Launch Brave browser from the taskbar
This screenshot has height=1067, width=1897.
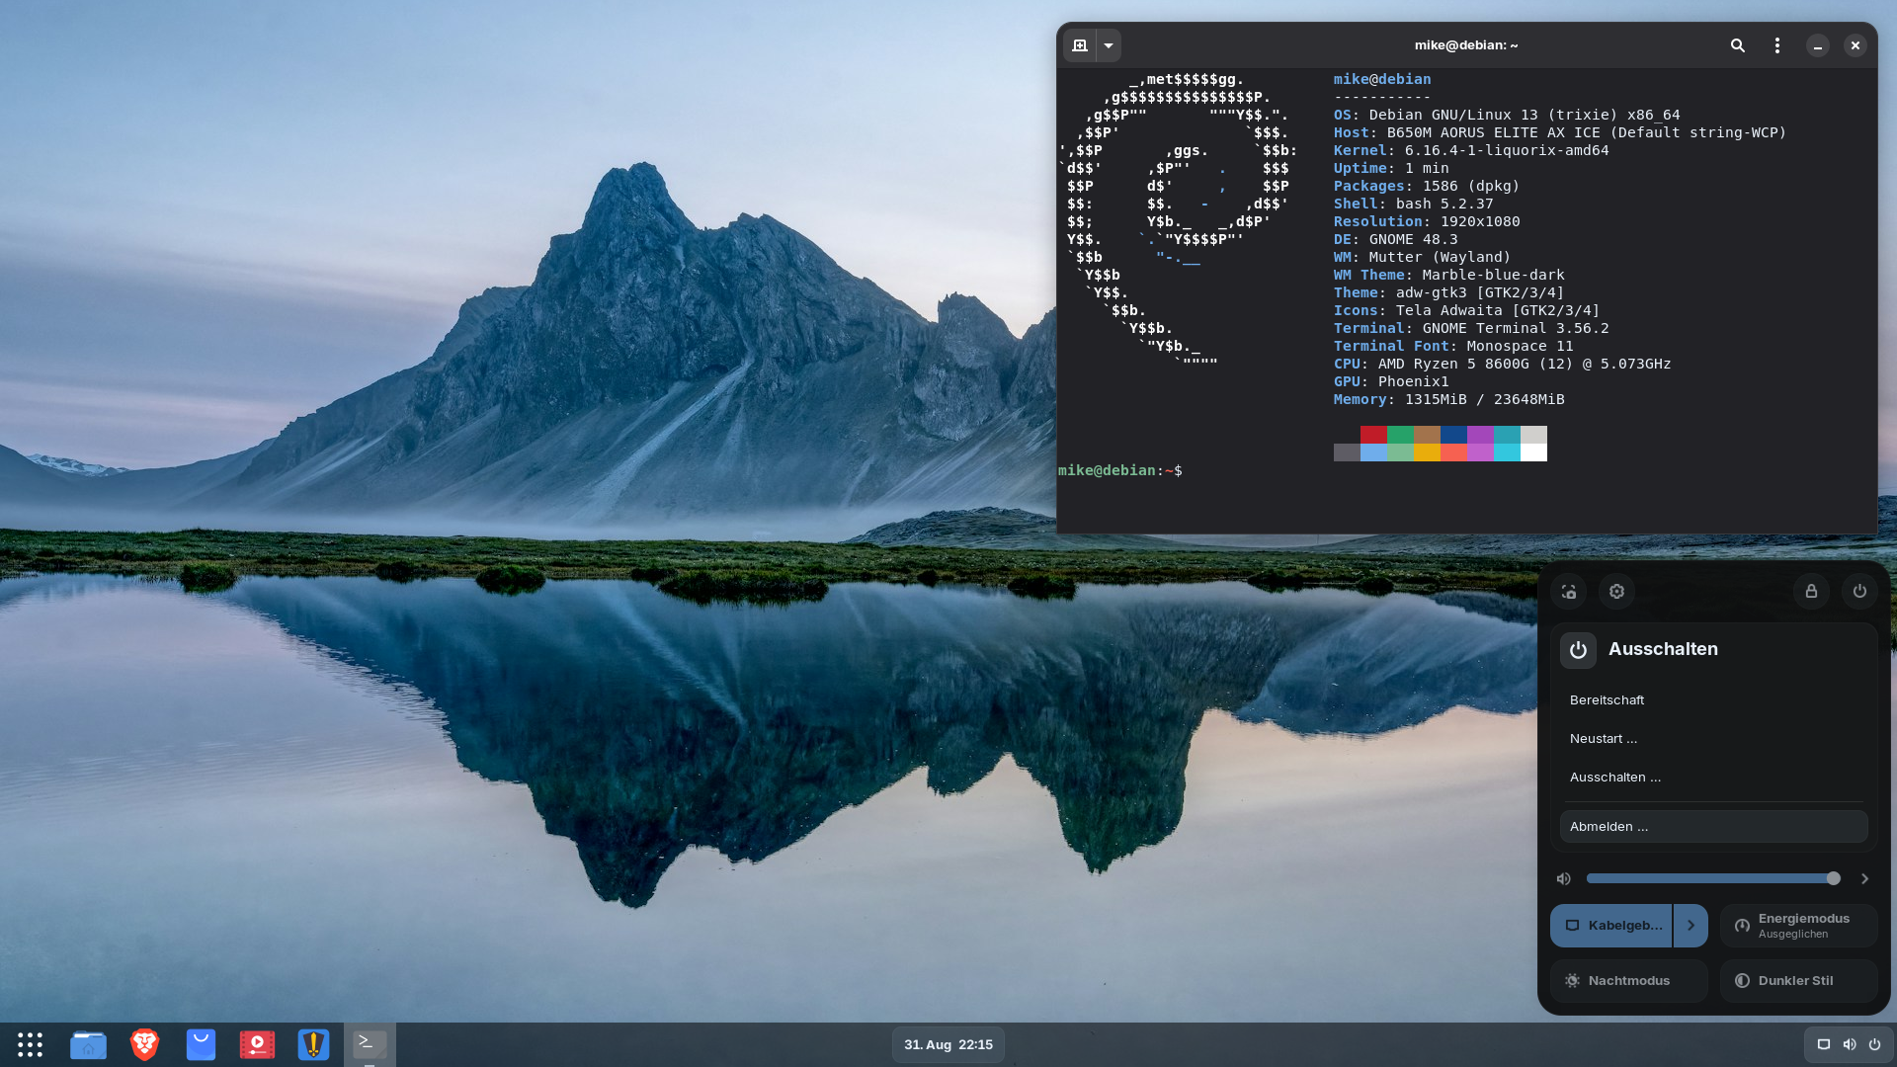point(144,1044)
